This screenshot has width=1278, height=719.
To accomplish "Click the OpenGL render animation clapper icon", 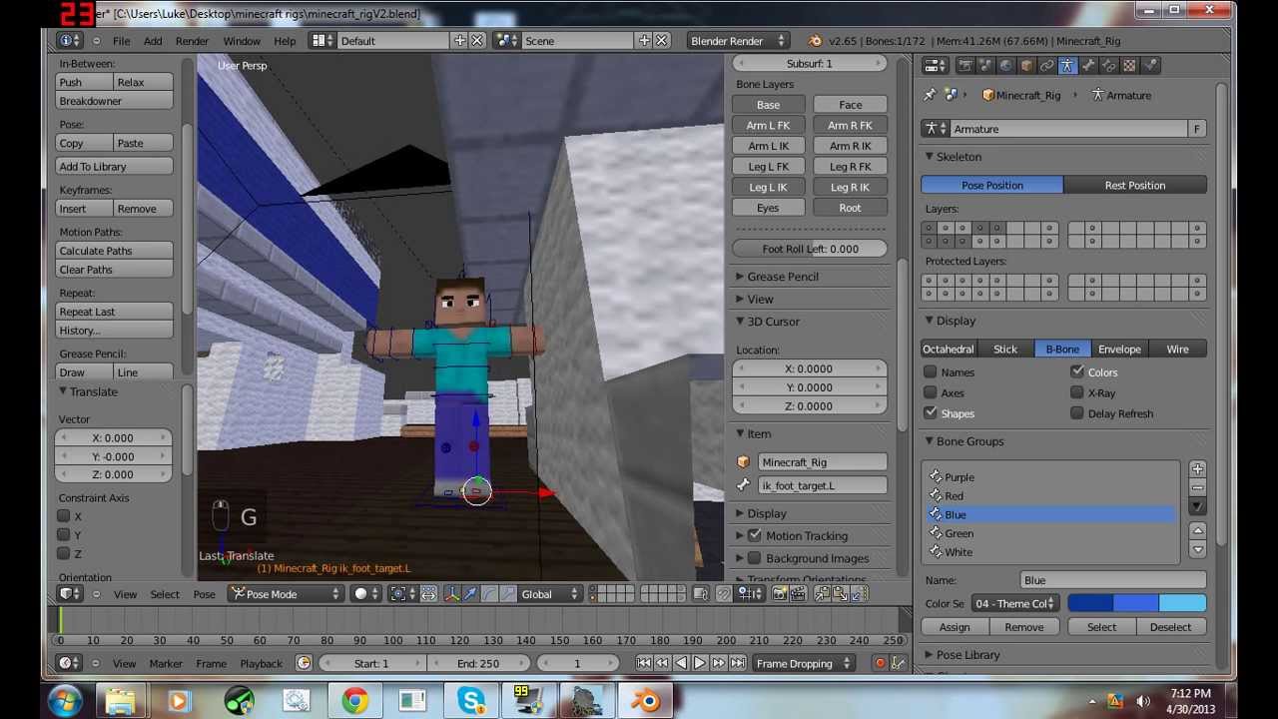I will tap(797, 594).
